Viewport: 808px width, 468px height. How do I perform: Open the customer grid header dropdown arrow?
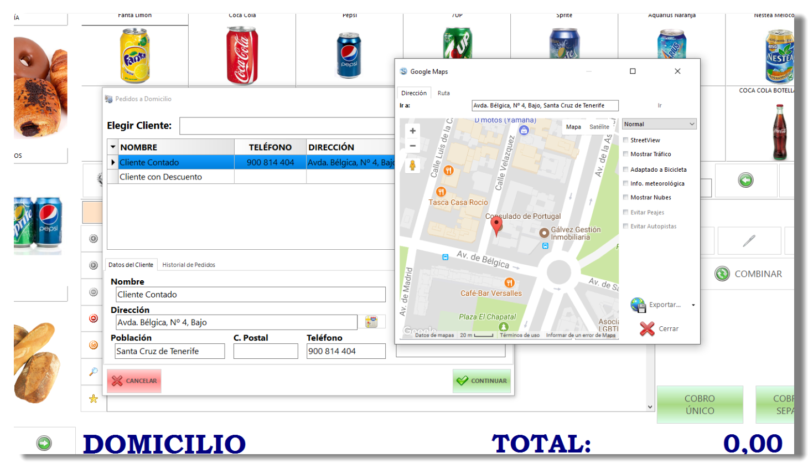[113, 147]
